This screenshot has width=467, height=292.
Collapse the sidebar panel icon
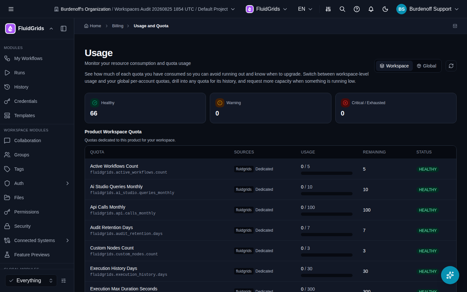64,29
